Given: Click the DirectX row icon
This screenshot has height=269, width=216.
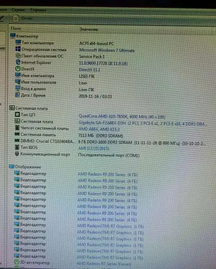Looking at the screenshot, I should [18, 69].
